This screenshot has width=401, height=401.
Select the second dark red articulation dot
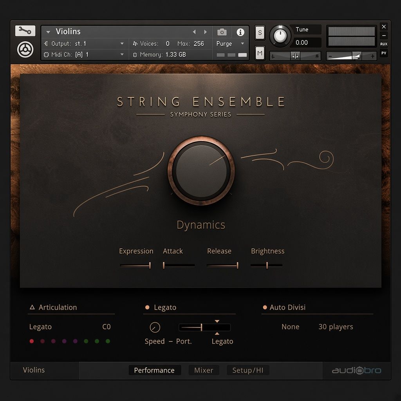42,341
